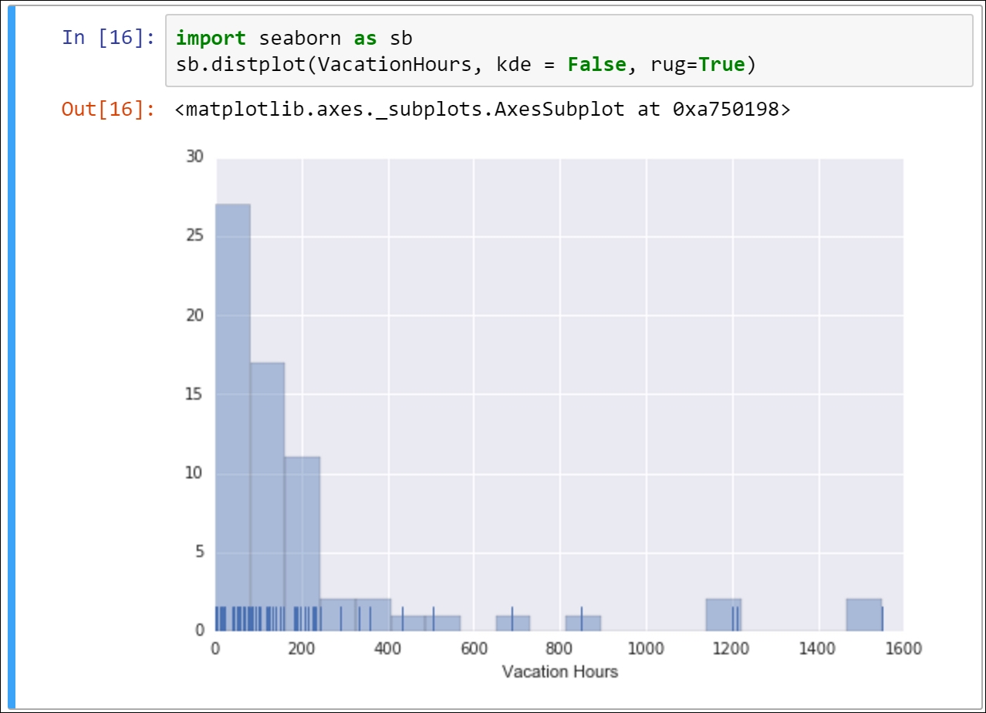Click the y-axis tick label 25
Viewport: 986px width, 713px height.
coord(195,236)
